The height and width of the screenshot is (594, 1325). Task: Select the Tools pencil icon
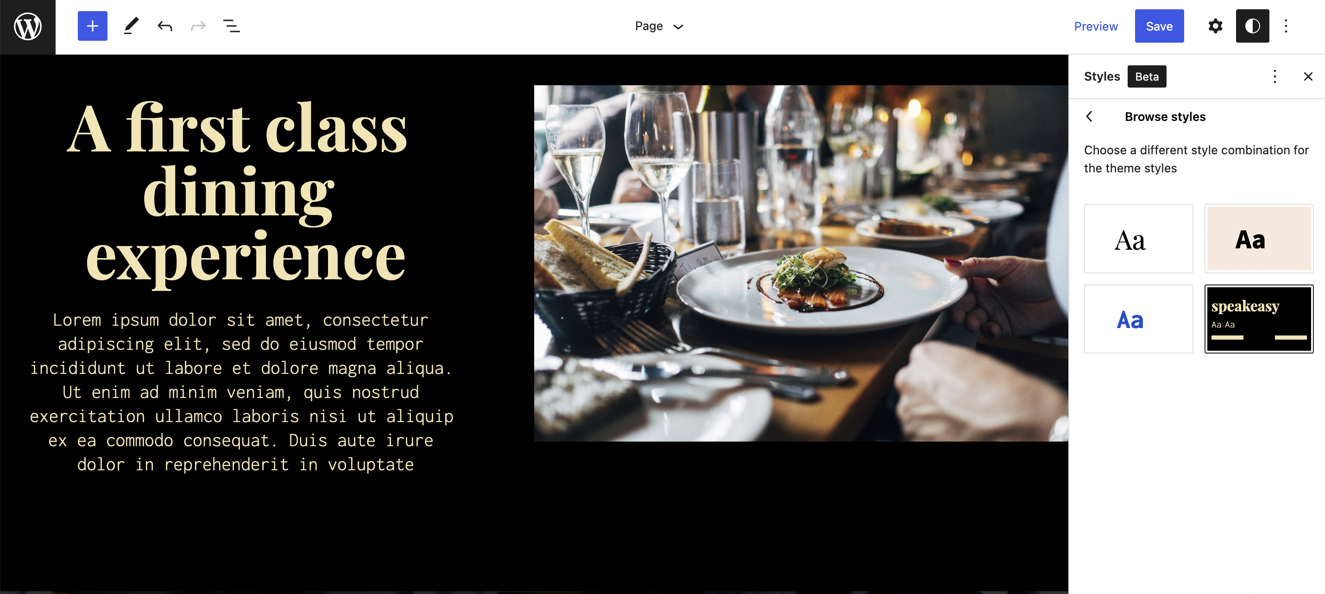(131, 26)
